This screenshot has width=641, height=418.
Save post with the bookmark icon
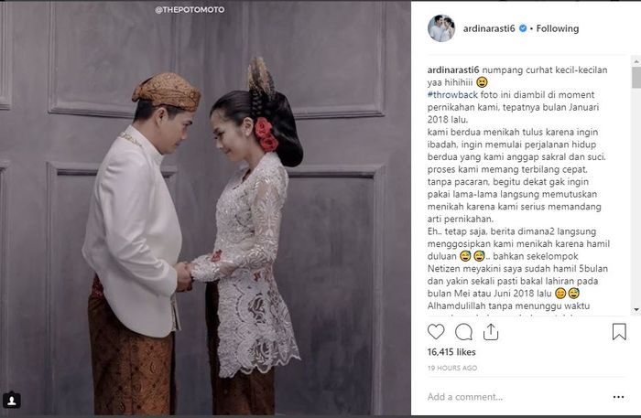pos(619,331)
